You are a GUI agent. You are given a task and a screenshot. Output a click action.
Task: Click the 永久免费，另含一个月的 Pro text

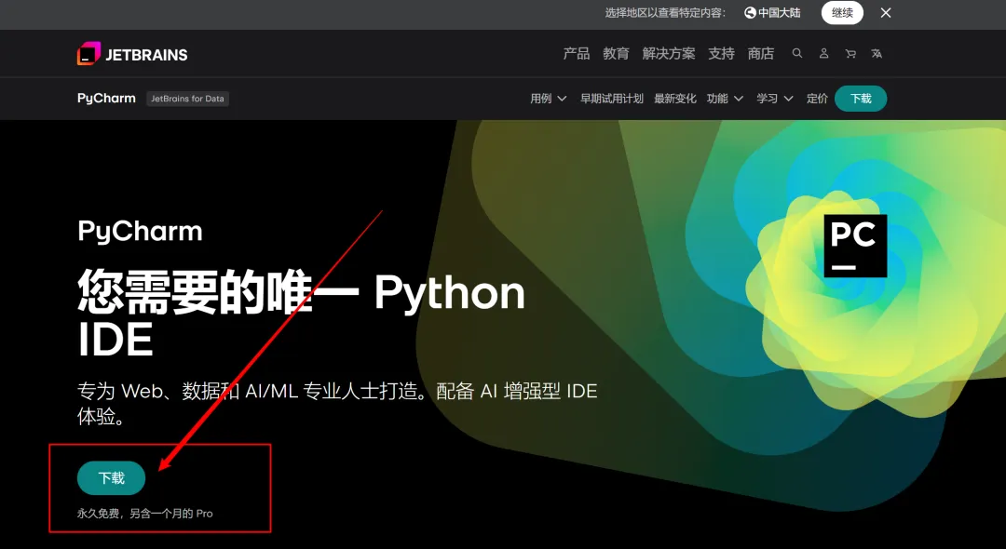pos(145,514)
